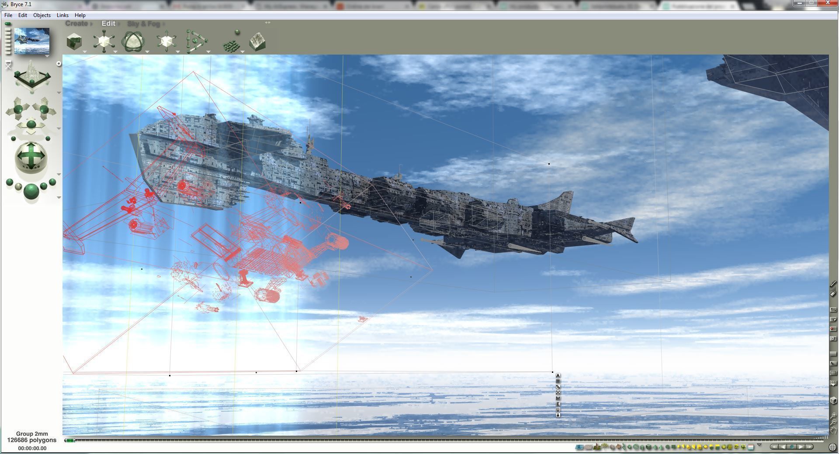Select the Edit palette label
This screenshot has height=454, width=839.
pyautogui.click(x=108, y=24)
